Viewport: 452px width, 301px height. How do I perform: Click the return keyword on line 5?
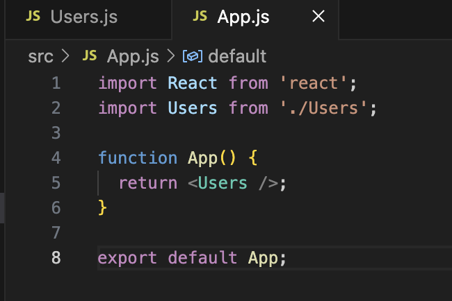click(148, 183)
